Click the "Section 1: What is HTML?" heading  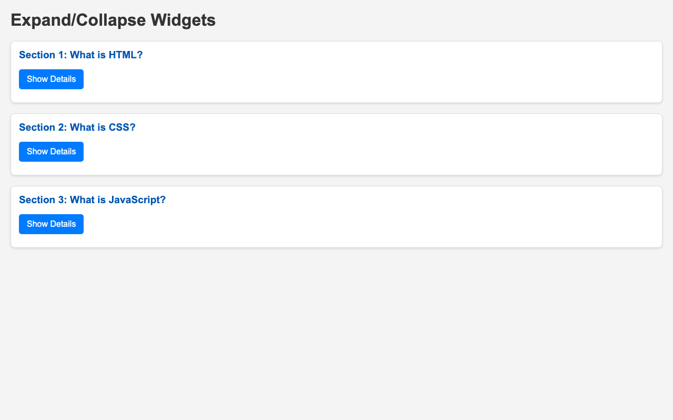click(81, 55)
